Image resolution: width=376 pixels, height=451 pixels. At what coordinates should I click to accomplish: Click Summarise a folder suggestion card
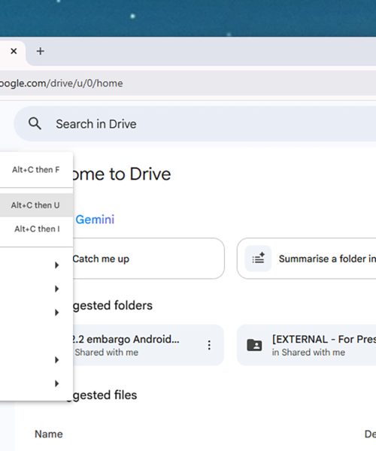pyautogui.click(x=306, y=259)
